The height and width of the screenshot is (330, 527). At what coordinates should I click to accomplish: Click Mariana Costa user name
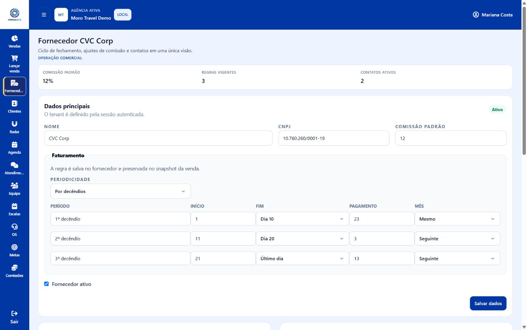click(497, 15)
